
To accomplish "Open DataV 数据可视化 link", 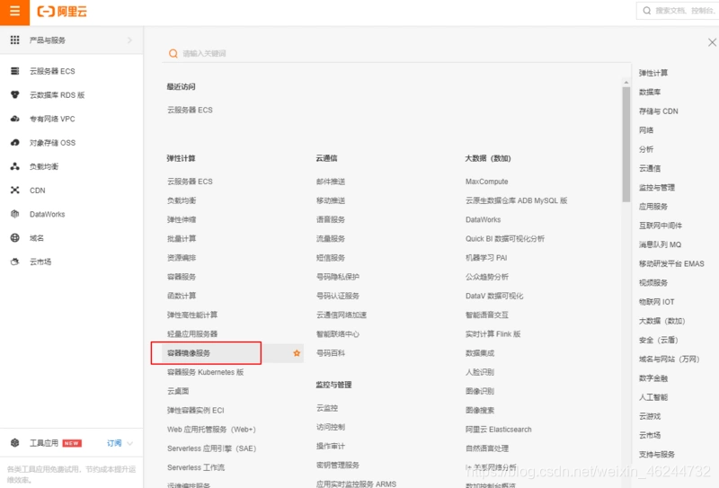I will click(494, 296).
